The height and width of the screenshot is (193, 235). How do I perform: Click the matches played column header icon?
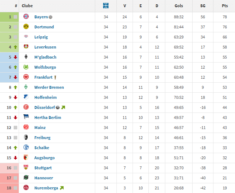point(105,6)
